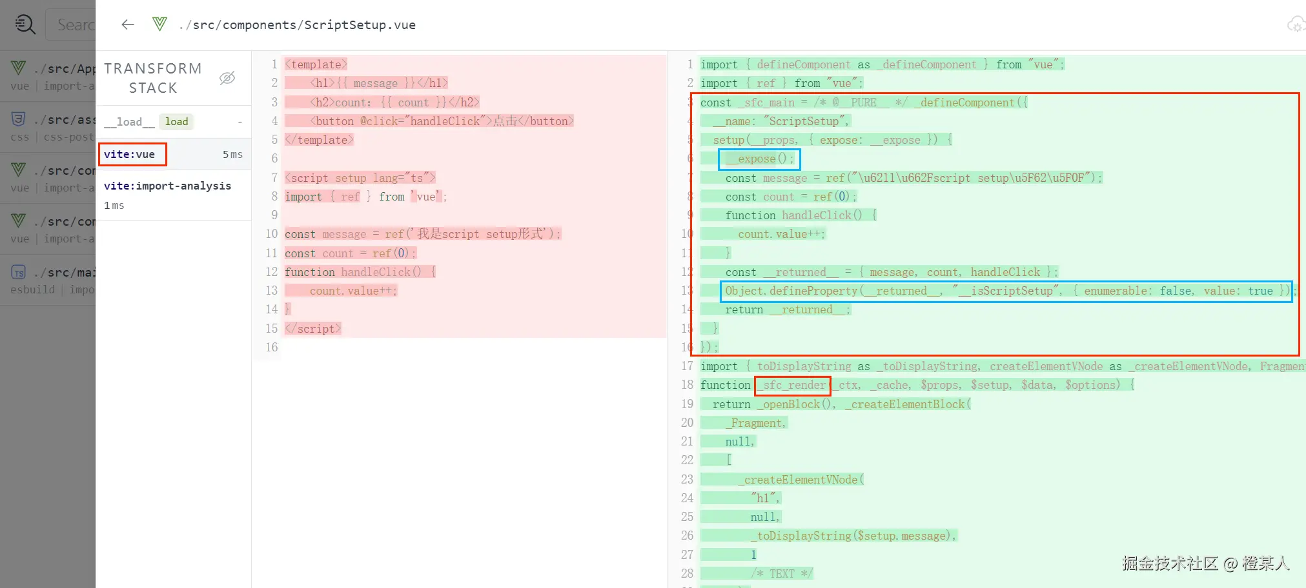Open ./src/ass css module in list
The image size is (1306, 588).
tap(48, 127)
